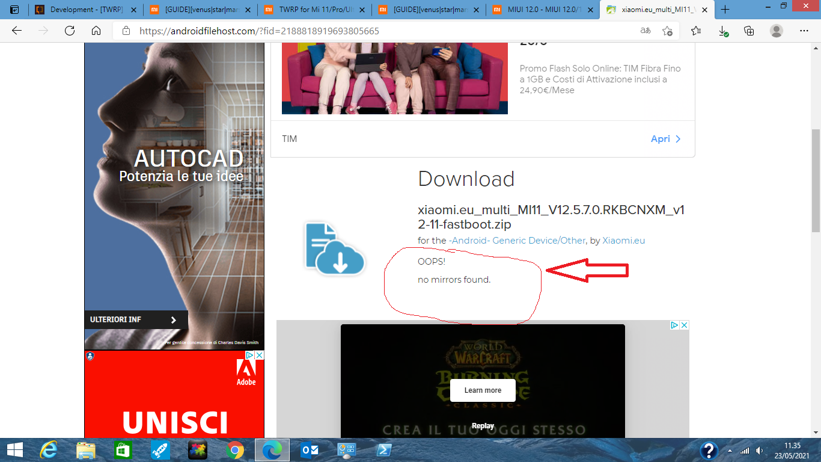Image resolution: width=821 pixels, height=462 pixels.
Task: Open the Xiaomi.eu uploader link
Action: (624, 241)
